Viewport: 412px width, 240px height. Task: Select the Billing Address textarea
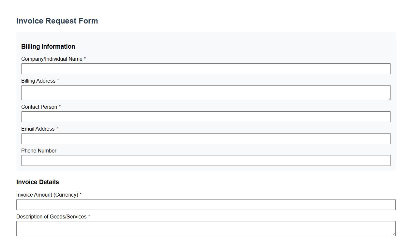pyautogui.click(x=206, y=92)
